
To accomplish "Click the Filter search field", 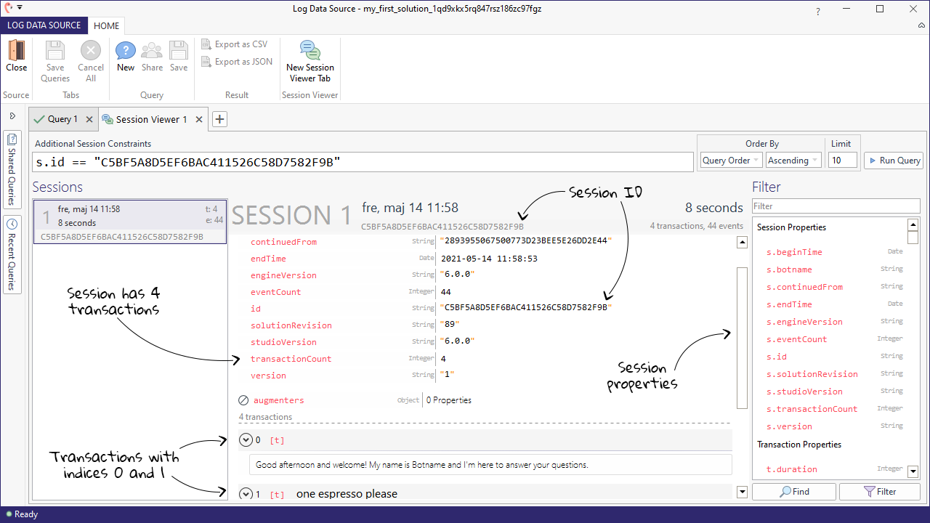I will click(x=836, y=206).
